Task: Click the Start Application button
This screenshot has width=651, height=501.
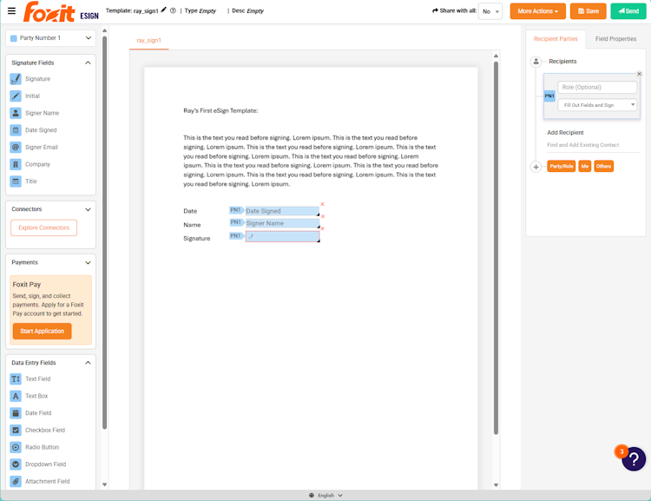Action: pos(42,331)
